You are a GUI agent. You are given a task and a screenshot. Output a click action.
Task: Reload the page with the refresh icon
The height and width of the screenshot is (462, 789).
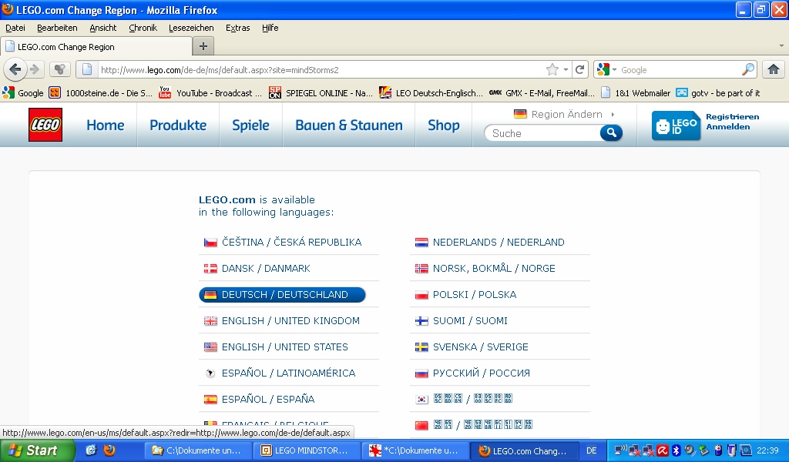click(x=579, y=69)
